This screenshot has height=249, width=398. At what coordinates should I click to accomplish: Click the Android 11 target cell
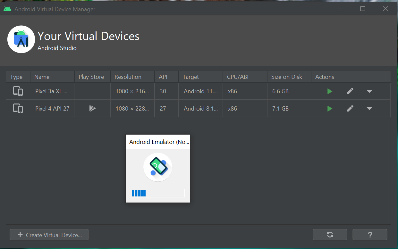click(x=201, y=91)
